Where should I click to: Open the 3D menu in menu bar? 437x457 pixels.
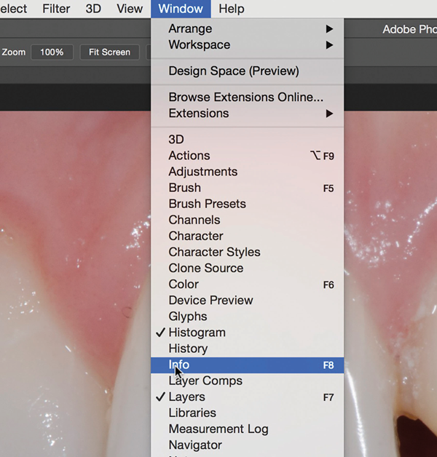point(93,9)
